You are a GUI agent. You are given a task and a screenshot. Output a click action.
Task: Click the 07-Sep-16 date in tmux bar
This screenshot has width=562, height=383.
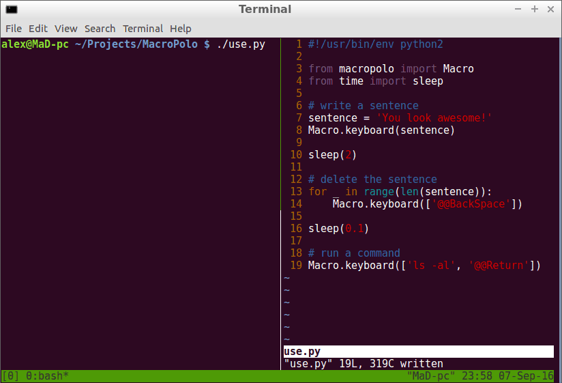click(x=526, y=376)
